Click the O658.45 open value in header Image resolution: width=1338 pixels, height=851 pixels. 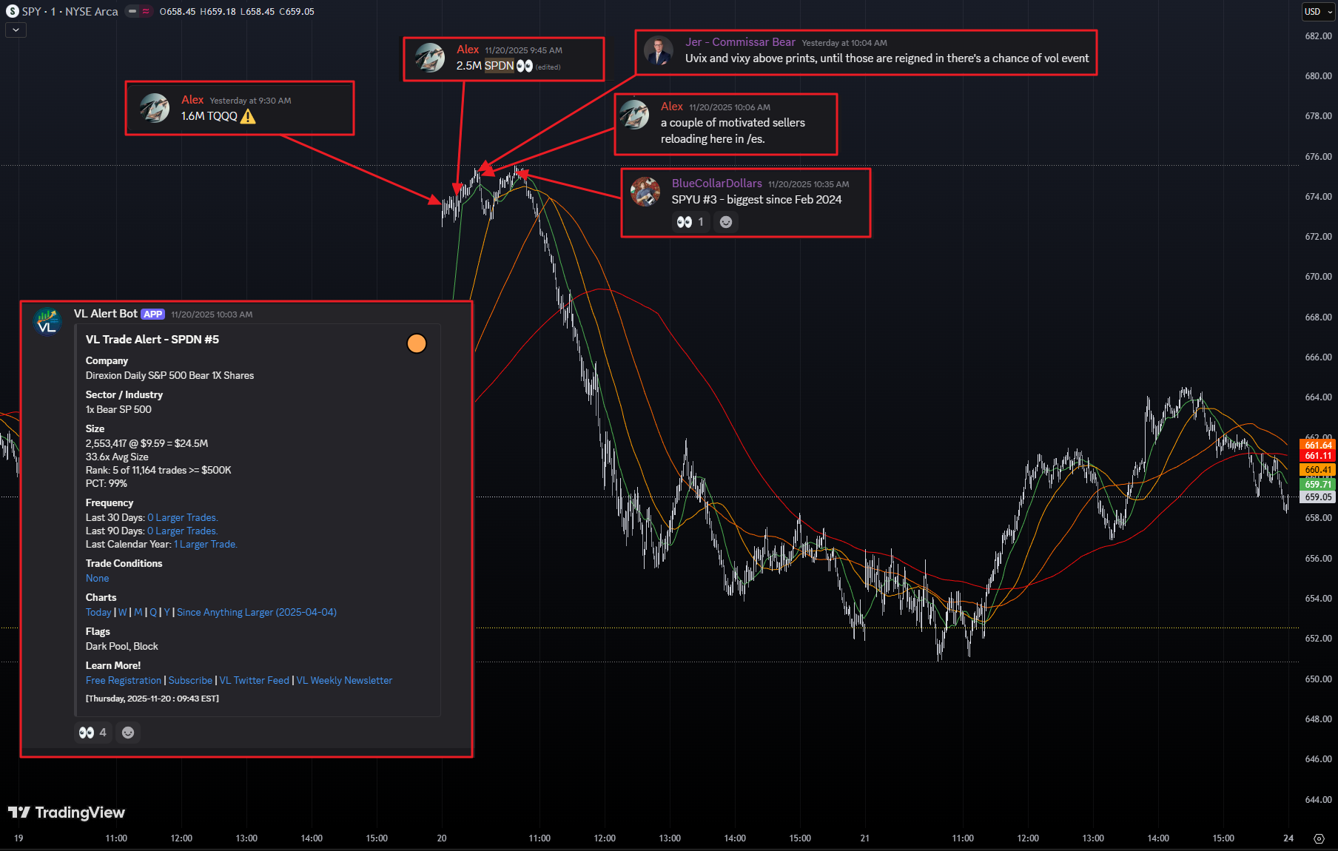178,11
